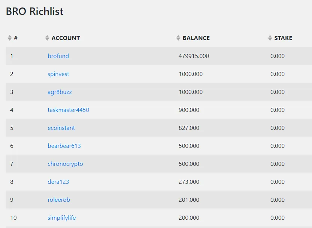Click the sort arrows next to STAKE header
Image resolution: width=312 pixels, height=228 pixels.
coord(269,37)
